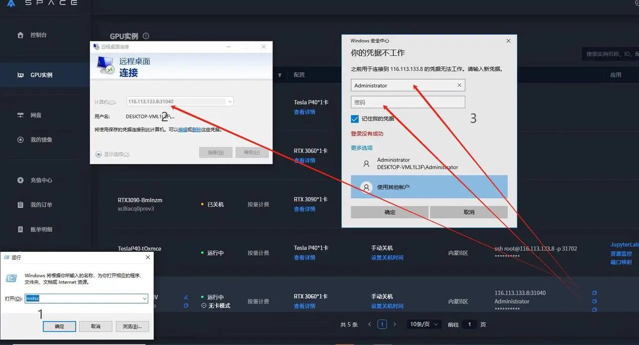Open the 资源监控 link
The height and width of the screenshot is (345, 639).
tap(621, 254)
